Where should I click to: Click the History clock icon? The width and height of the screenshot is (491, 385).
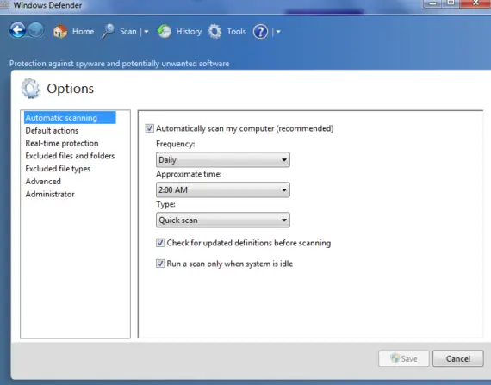[164, 31]
